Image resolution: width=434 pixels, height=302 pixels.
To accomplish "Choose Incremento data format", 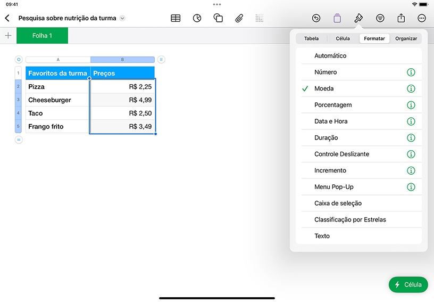I will click(x=358, y=170).
